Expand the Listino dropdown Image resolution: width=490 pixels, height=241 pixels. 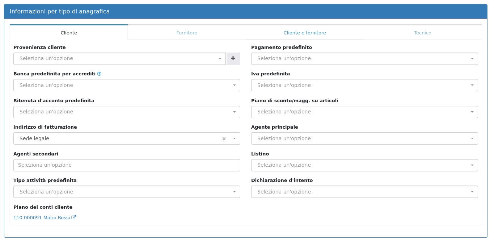[364, 165]
